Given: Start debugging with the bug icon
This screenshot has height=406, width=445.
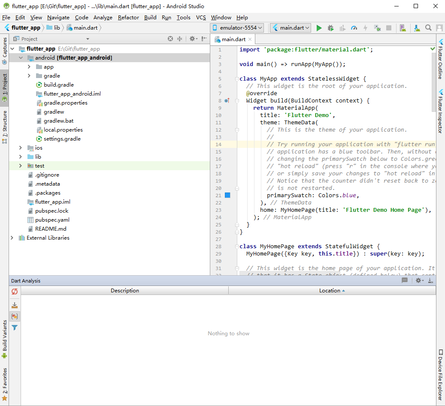Looking at the screenshot, I should 330,28.
